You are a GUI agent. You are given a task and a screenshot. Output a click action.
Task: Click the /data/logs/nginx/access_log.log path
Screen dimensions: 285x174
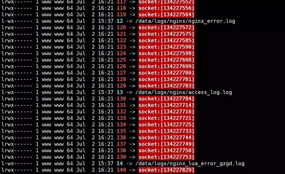pos(184,92)
